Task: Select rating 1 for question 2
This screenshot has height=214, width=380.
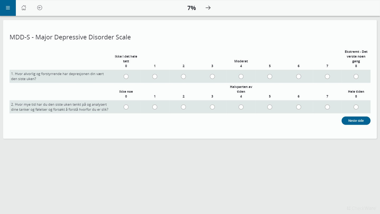Action: click(155, 107)
